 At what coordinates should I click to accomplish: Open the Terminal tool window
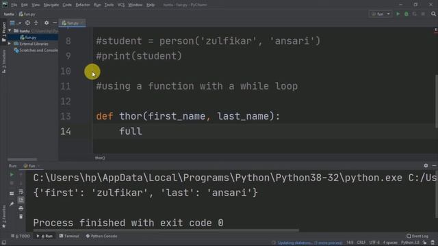coord(69,236)
